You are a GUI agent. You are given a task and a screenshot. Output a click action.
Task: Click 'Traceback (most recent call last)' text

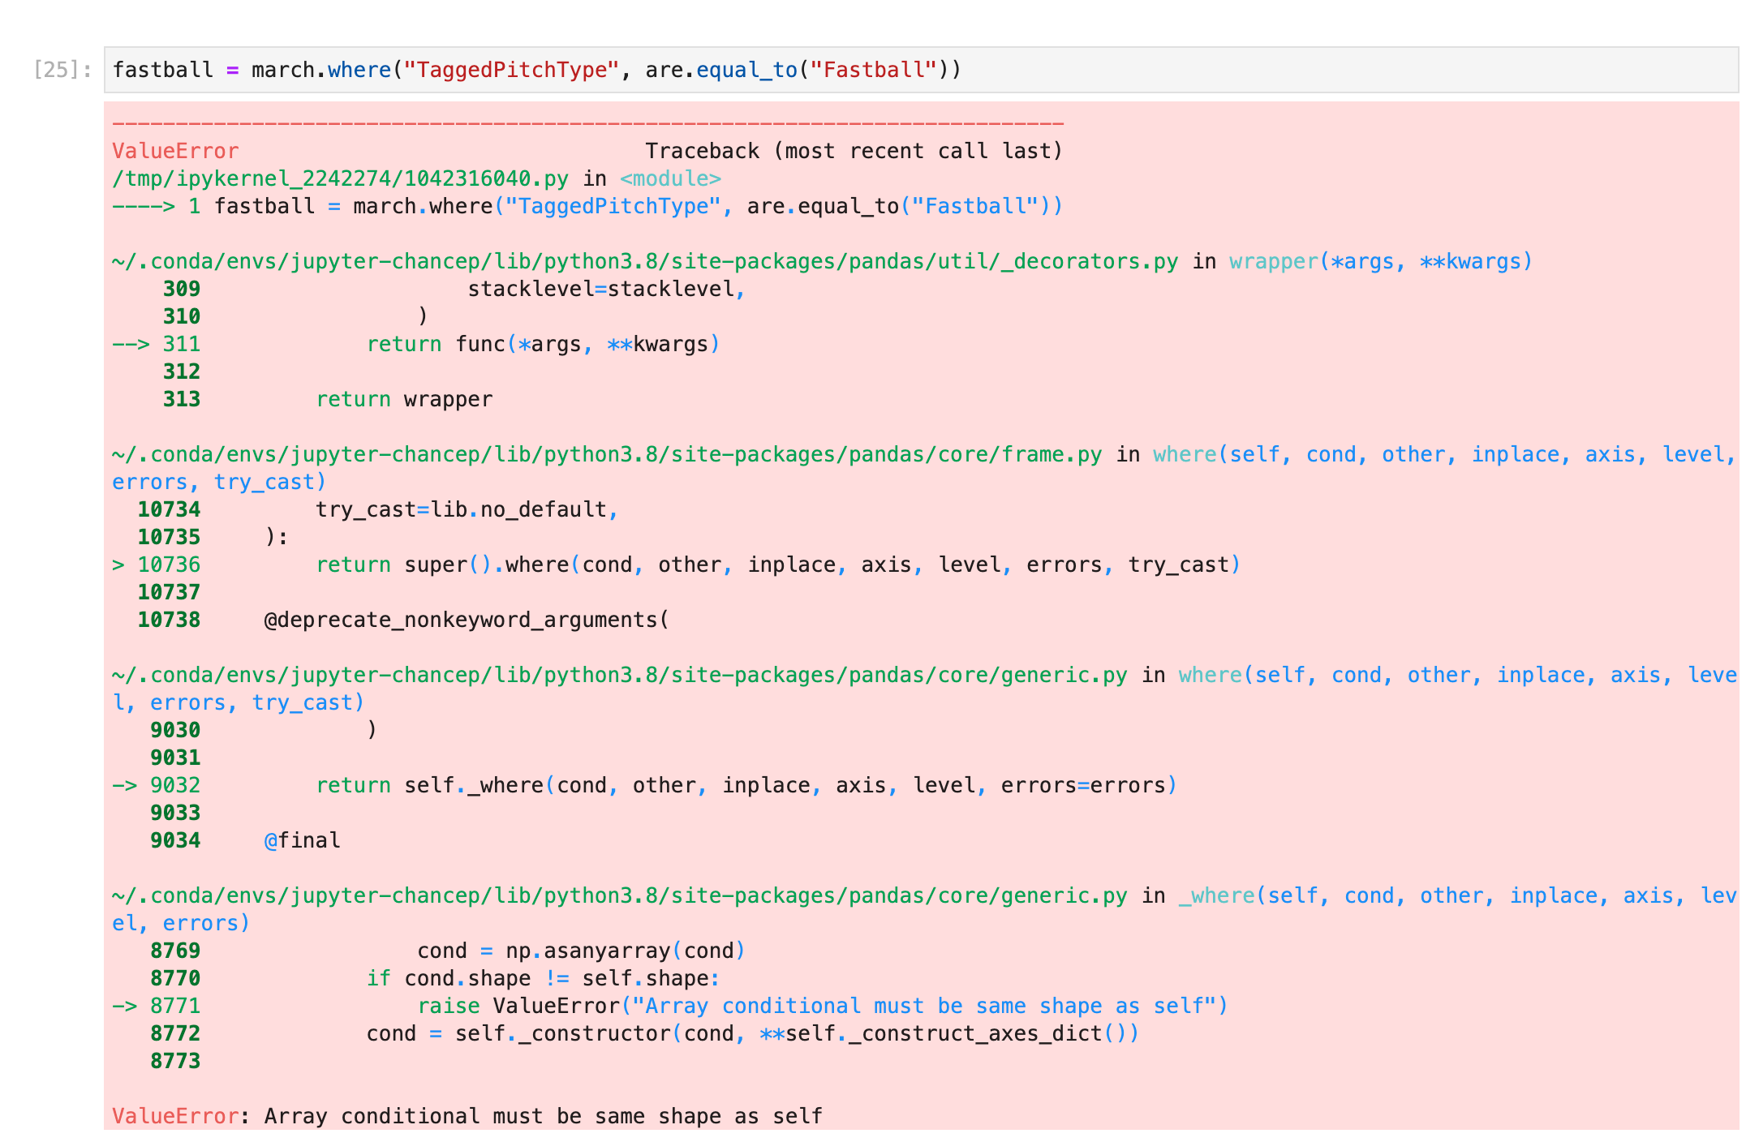(x=854, y=151)
